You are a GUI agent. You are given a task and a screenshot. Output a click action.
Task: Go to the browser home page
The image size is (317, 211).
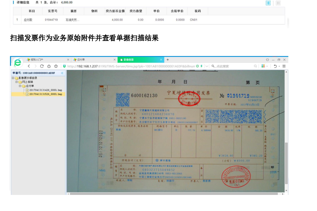click(x=49, y=66)
